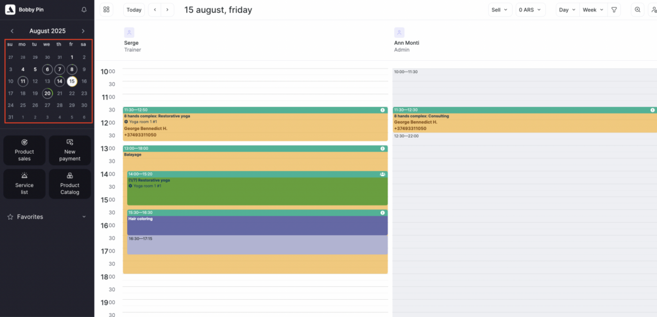Open the staff settings icon
Image resolution: width=657 pixels, height=317 pixels.
[x=653, y=10]
